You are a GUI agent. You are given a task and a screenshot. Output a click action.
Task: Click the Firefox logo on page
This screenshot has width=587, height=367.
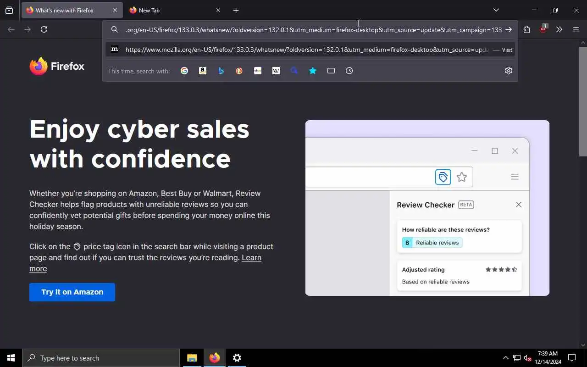pos(57,66)
